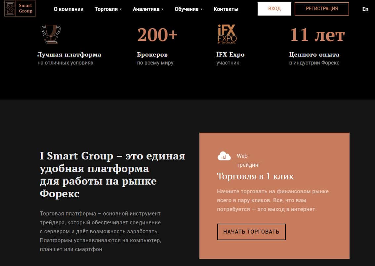Click the cloud chart Web-трейдинг icon
The image size is (375, 266).
tap(224, 156)
